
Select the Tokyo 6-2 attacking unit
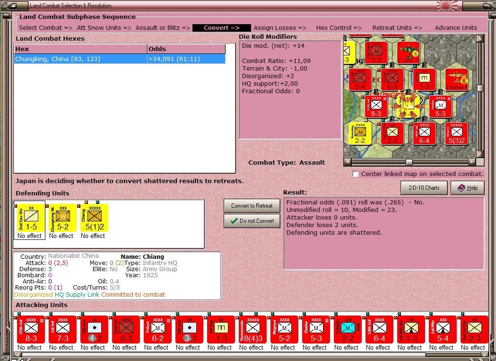coord(157,330)
